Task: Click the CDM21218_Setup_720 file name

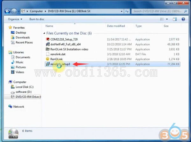Action: pyautogui.click(x=64, y=39)
